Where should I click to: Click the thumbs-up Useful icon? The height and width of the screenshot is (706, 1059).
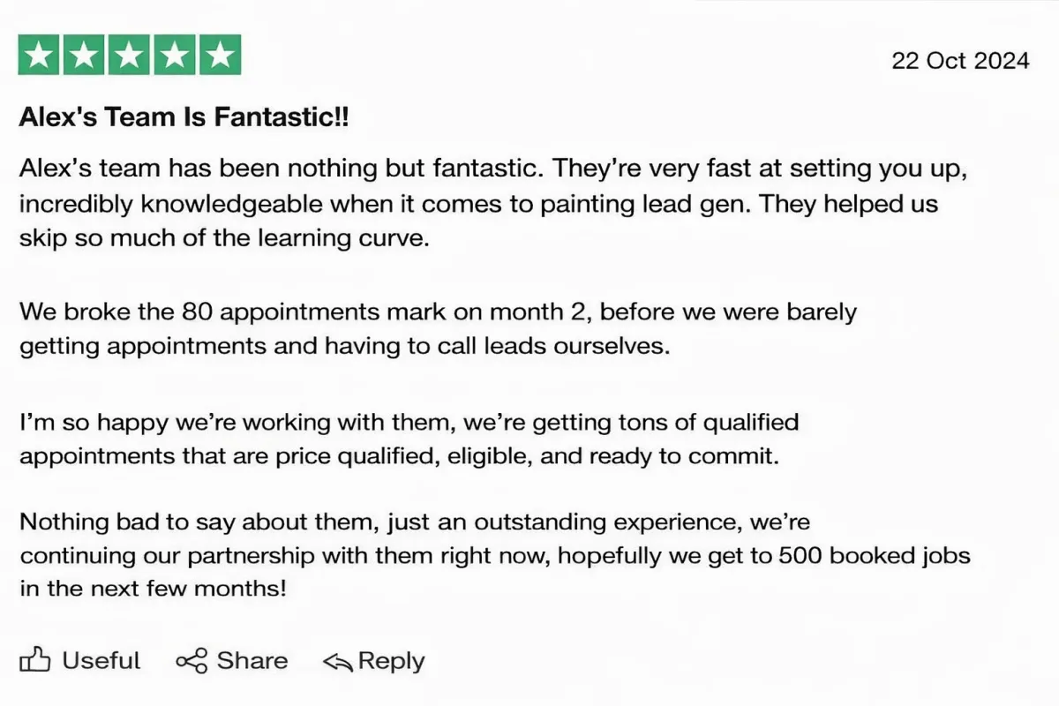pyautogui.click(x=34, y=660)
